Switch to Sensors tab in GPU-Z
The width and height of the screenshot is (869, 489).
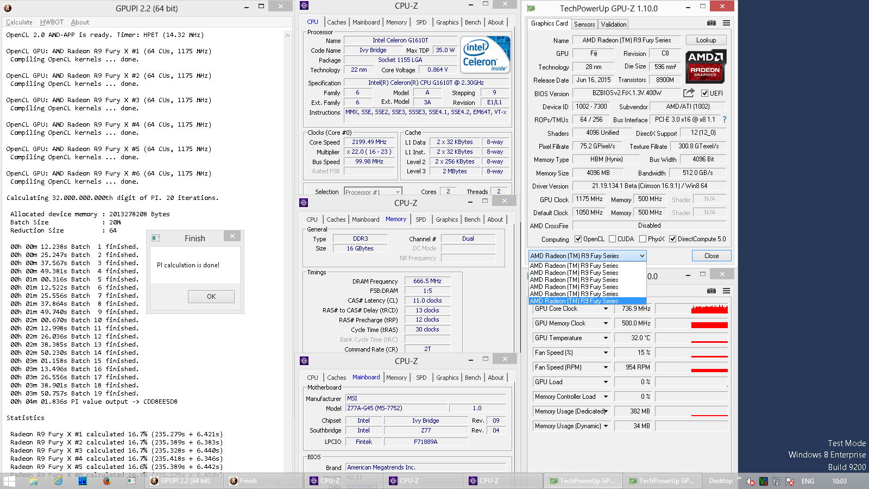point(584,24)
